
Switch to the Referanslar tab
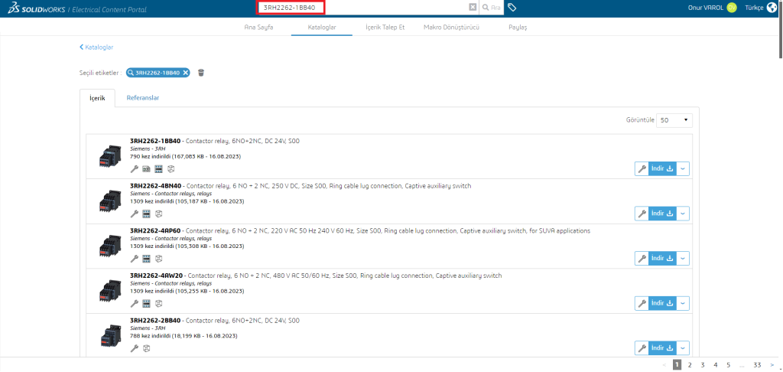click(143, 98)
